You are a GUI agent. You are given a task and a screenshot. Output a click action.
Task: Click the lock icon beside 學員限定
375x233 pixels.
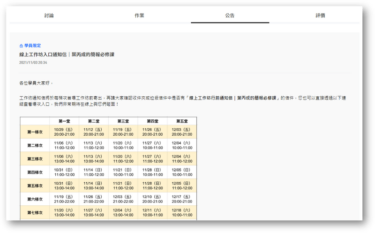21,46
